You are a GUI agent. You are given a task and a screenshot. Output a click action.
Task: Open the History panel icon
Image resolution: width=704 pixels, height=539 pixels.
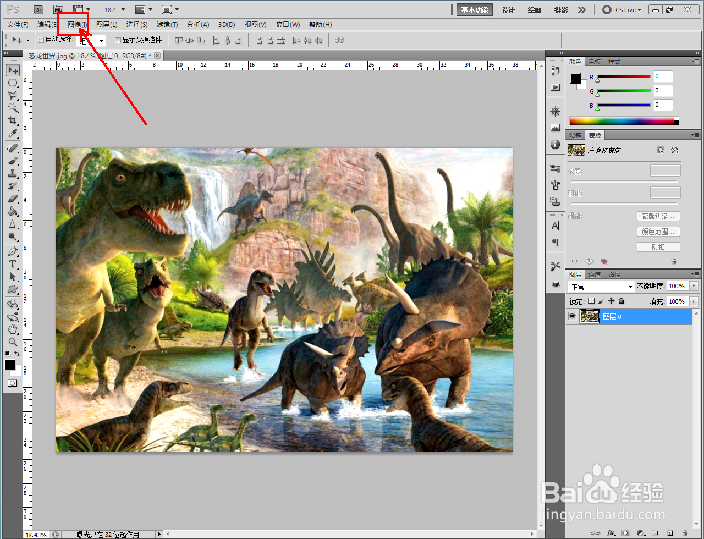[x=555, y=71]
